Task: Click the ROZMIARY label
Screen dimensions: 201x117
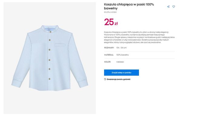Action: (x=109, y=48)
